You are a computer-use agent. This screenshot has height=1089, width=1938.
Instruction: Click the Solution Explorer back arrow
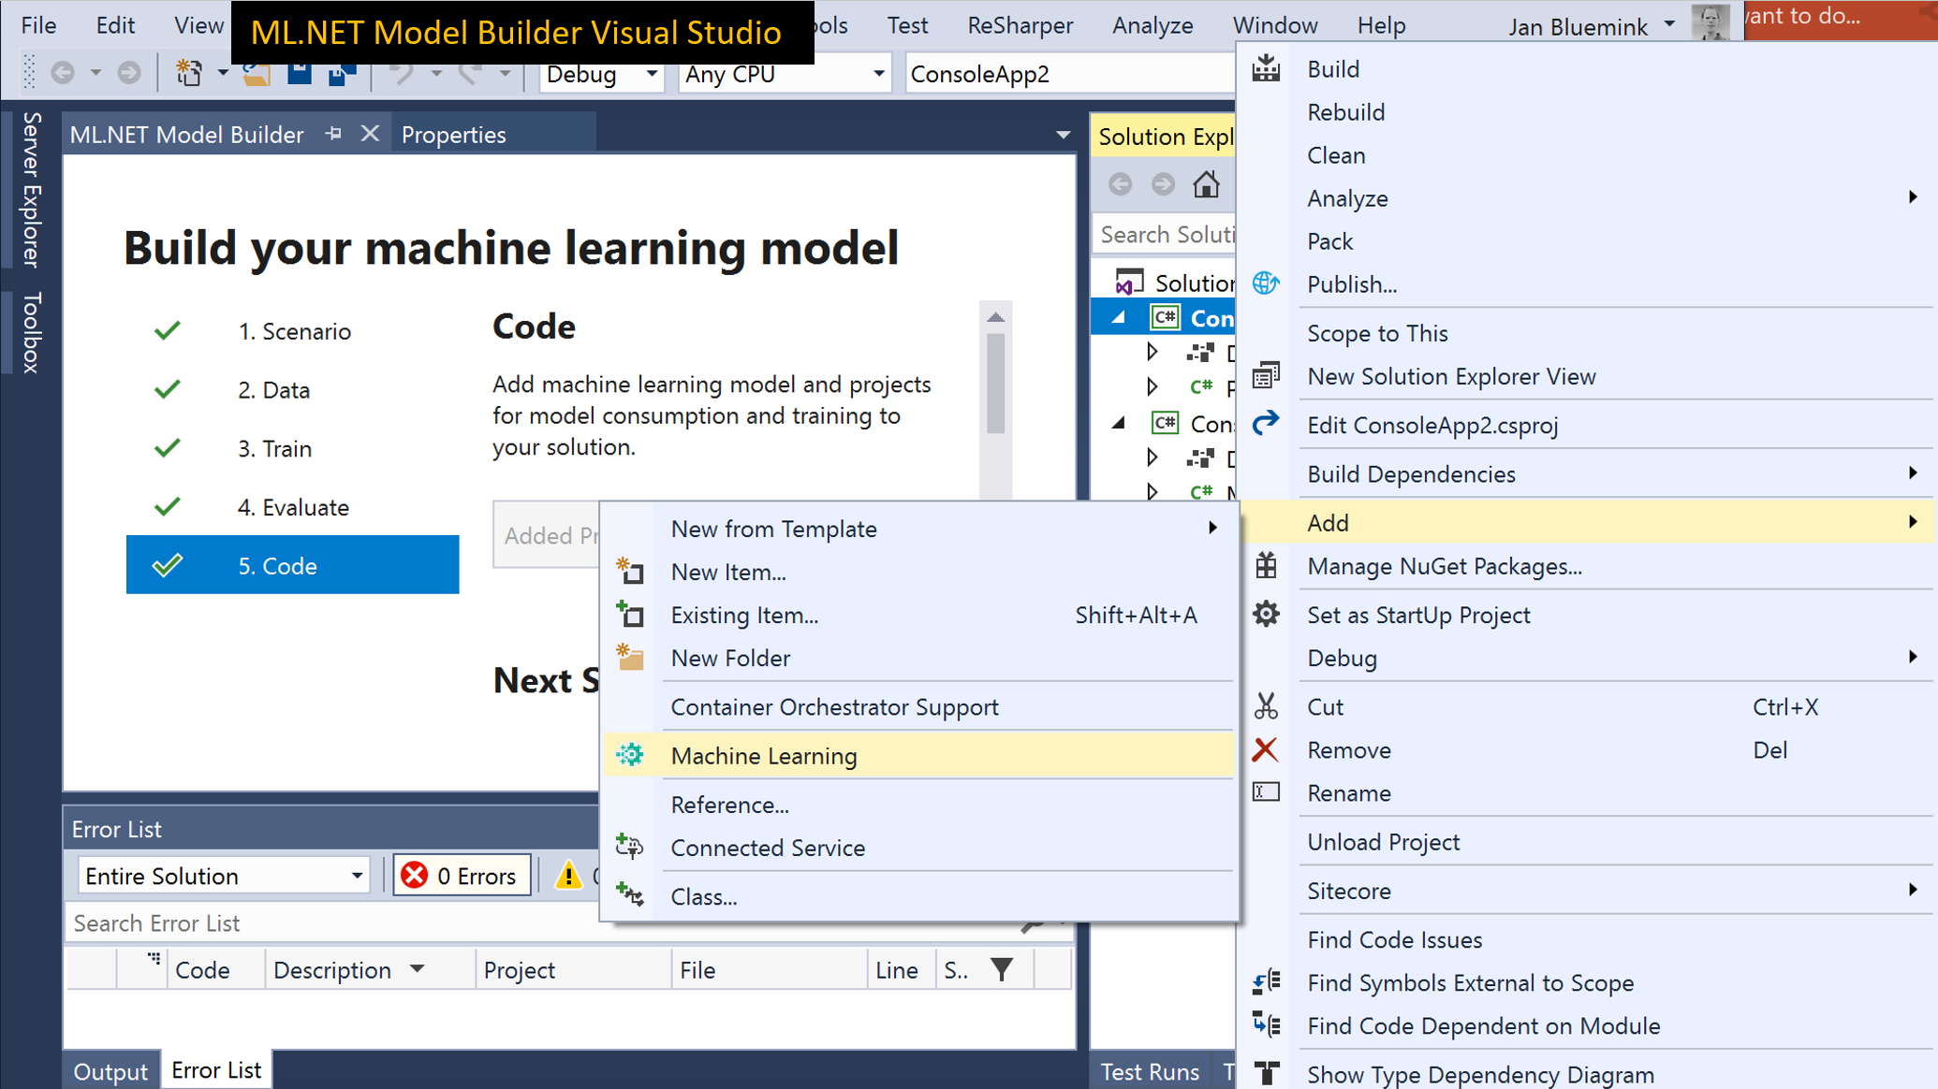1121,184
